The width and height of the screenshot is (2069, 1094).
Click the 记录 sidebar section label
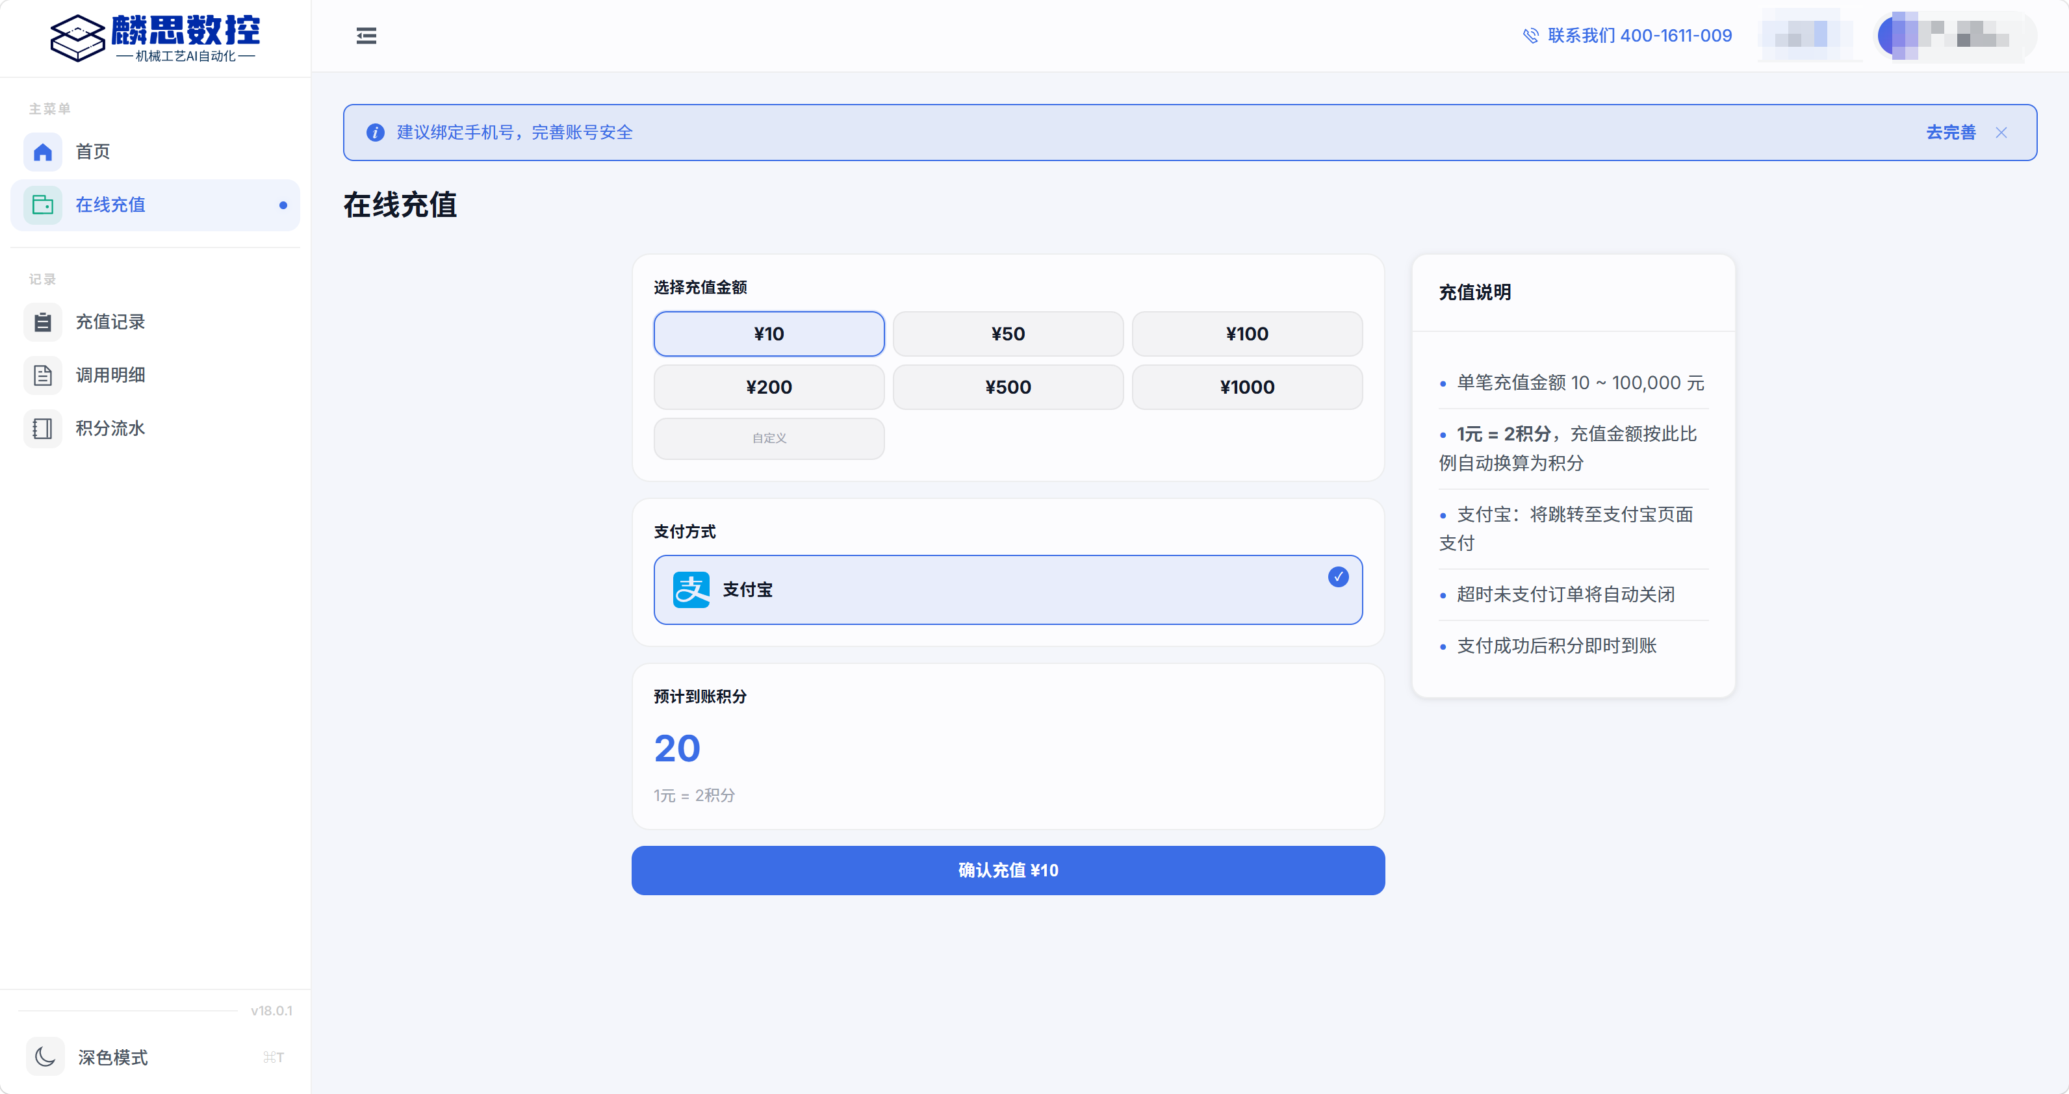(43, 279)
